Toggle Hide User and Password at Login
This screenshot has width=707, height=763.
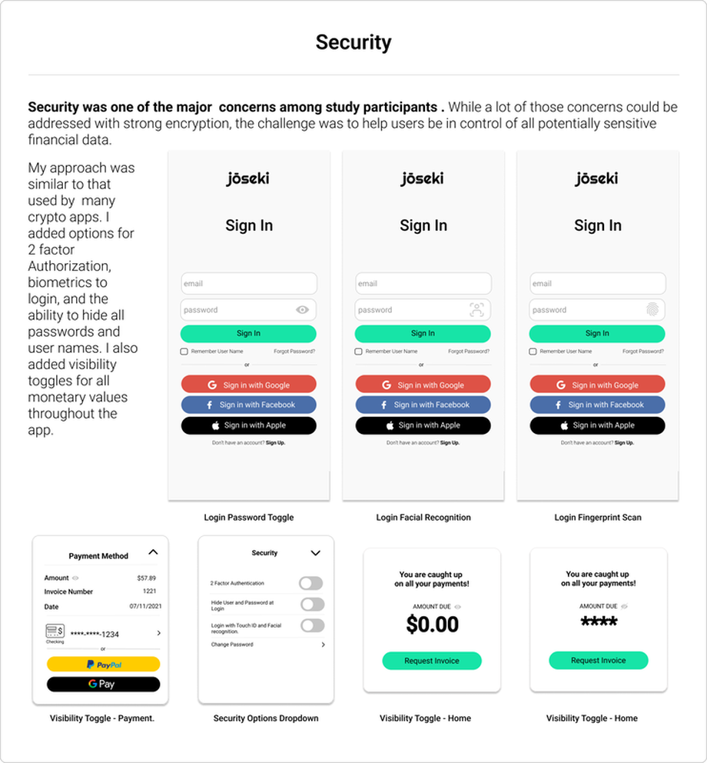pos(311,604)
